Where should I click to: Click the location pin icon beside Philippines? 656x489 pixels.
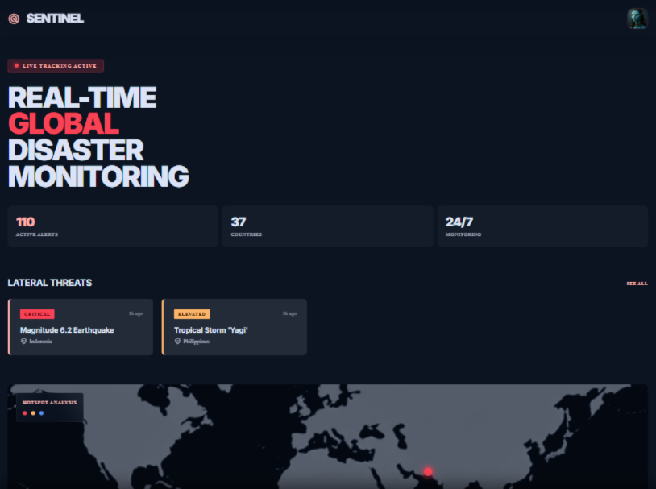[178, 342]
